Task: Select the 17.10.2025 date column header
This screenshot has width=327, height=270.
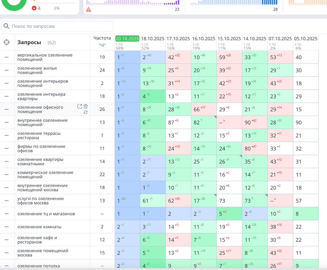Action: [178, 38]
